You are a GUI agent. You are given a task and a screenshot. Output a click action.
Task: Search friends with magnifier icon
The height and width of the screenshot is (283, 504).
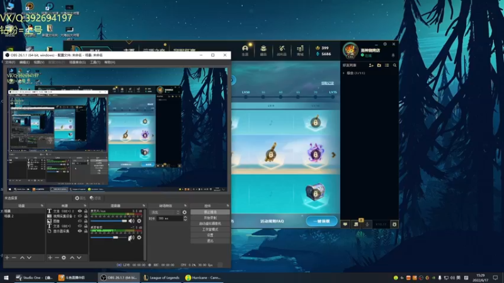click(394, 65)
